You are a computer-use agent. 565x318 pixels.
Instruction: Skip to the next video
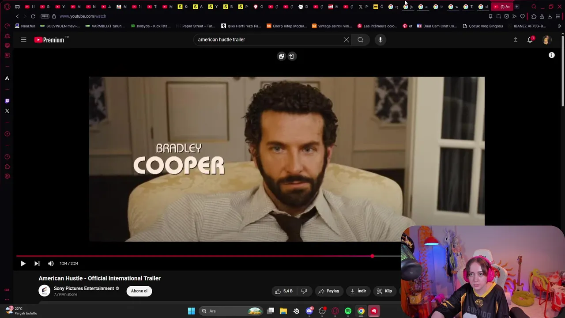pyautogui.click(x=37, y=264)
